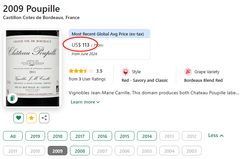240x159 pixels.
Task: Click the US$ 113 average price
Action: click(x=81, y=45)
